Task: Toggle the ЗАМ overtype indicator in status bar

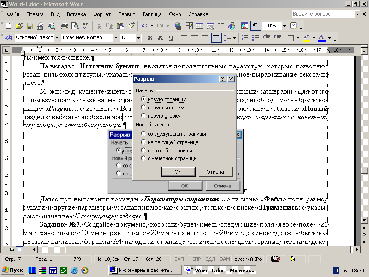Action: point(225,259)
